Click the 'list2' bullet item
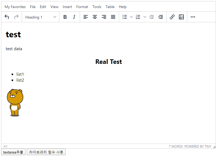 [x=20, y=80]
